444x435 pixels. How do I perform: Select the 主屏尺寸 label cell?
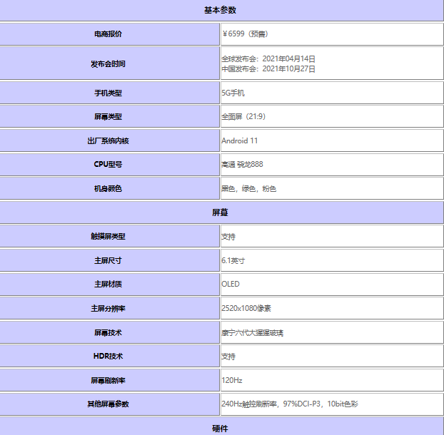[x=109, y=260]
